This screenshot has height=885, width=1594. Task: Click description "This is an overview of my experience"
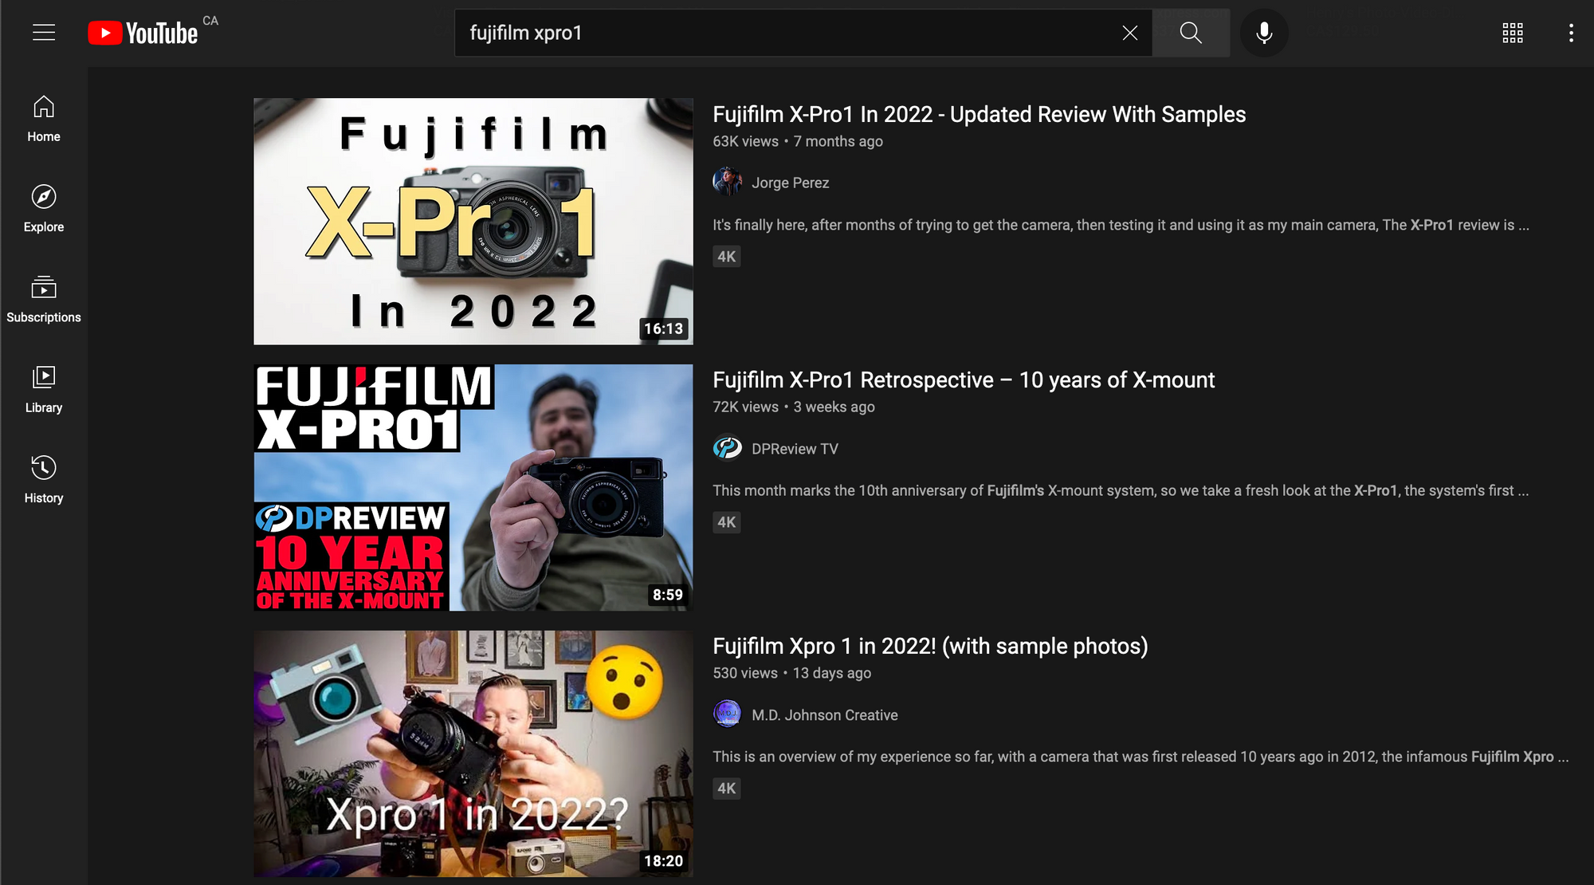(1141, 757)
